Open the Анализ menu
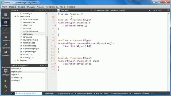The width and height of the screenshot is (171, 96). click(x=40, y=7)
